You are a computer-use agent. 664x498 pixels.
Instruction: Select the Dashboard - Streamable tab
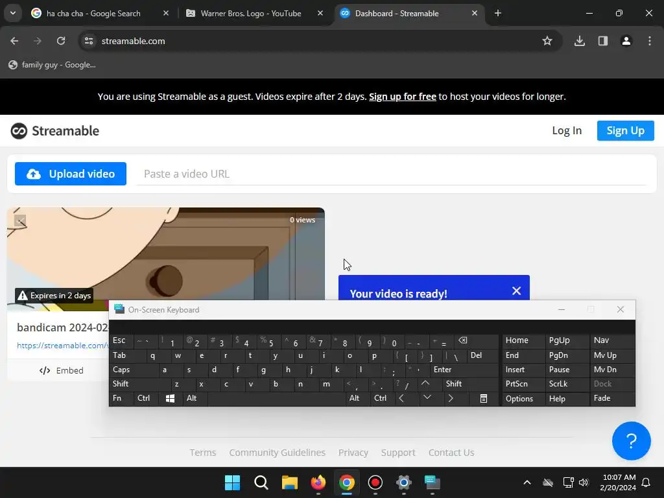pos(397,14)
